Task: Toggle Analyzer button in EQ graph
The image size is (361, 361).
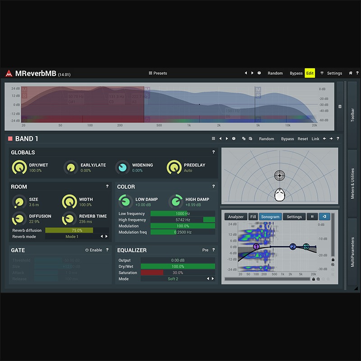Action: pos(236,217)
